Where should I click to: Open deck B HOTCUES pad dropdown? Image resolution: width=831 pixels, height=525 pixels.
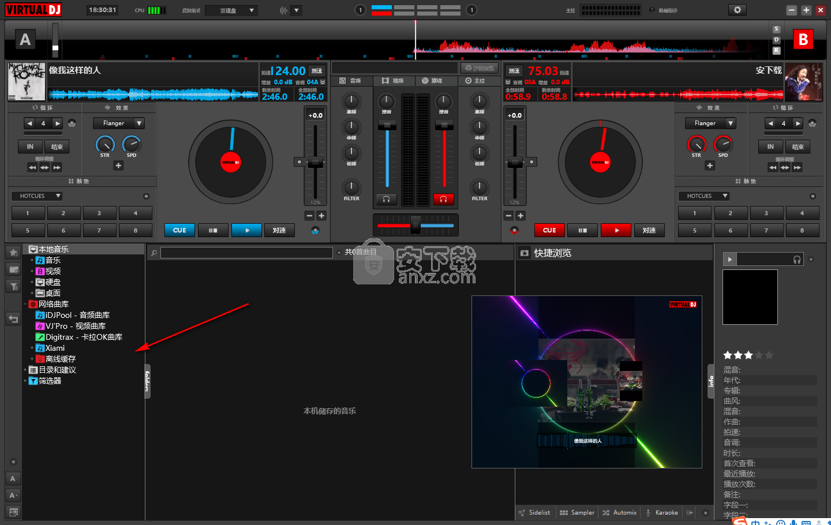click(x=704, y=196)
